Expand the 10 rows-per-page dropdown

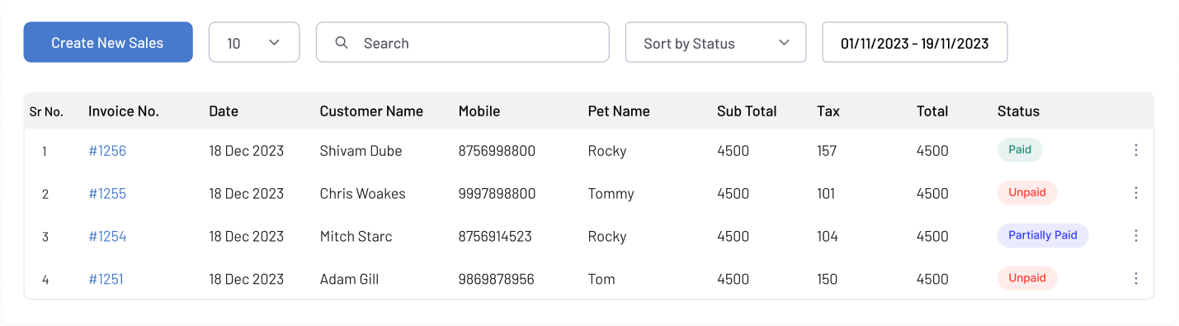click(x=254, y=42)
